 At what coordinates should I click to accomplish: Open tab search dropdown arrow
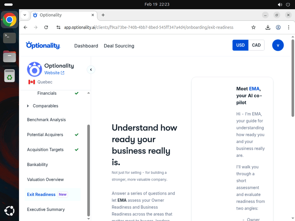click(x=25, y=15)
